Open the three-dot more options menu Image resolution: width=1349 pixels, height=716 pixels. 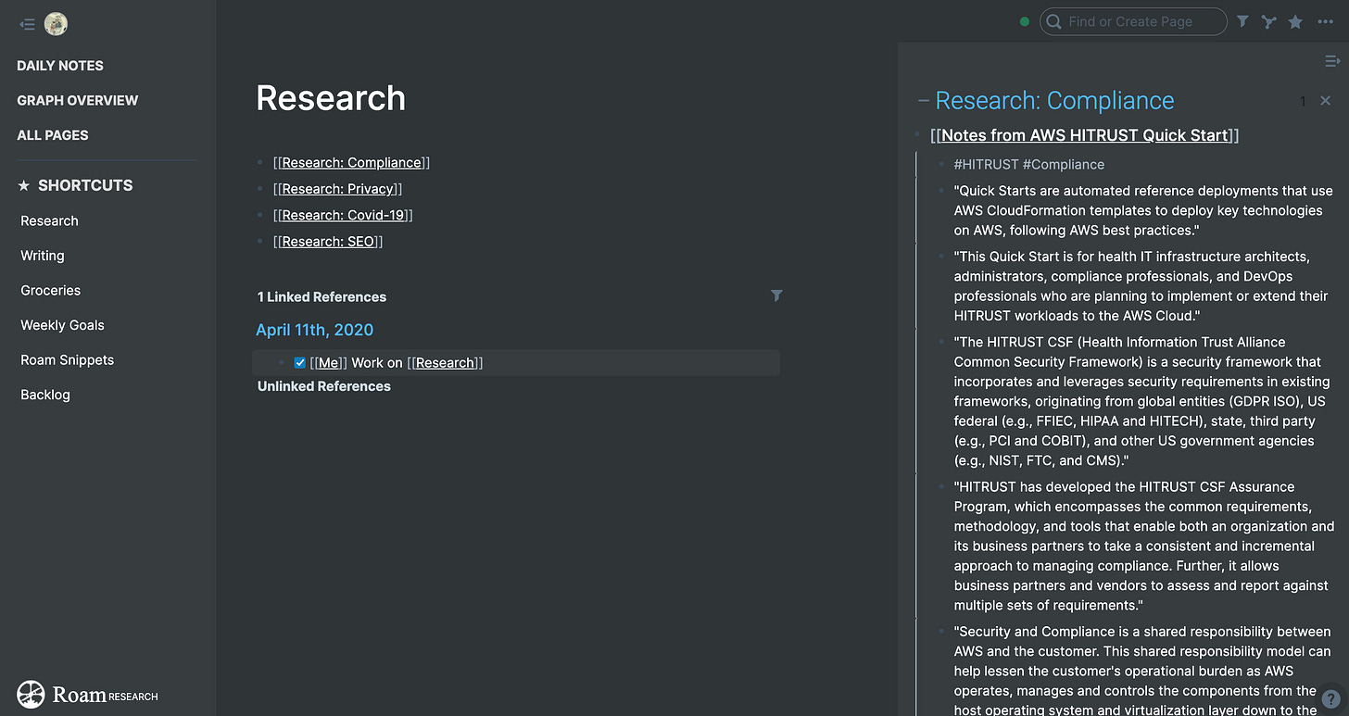pos(1326,21)
